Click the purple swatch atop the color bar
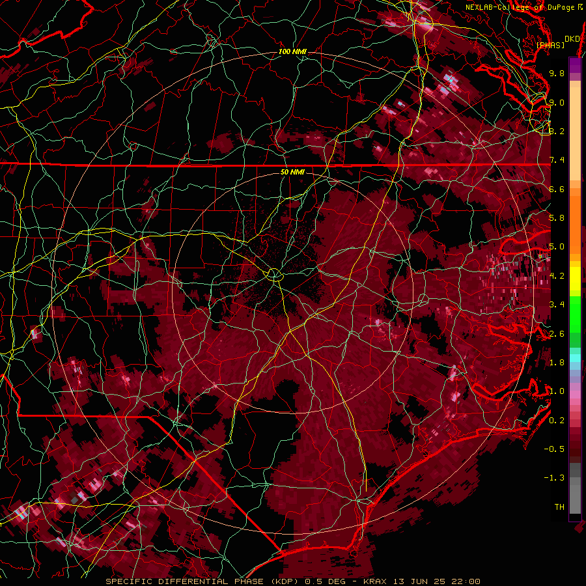586x586 pixels. (575, 65)
